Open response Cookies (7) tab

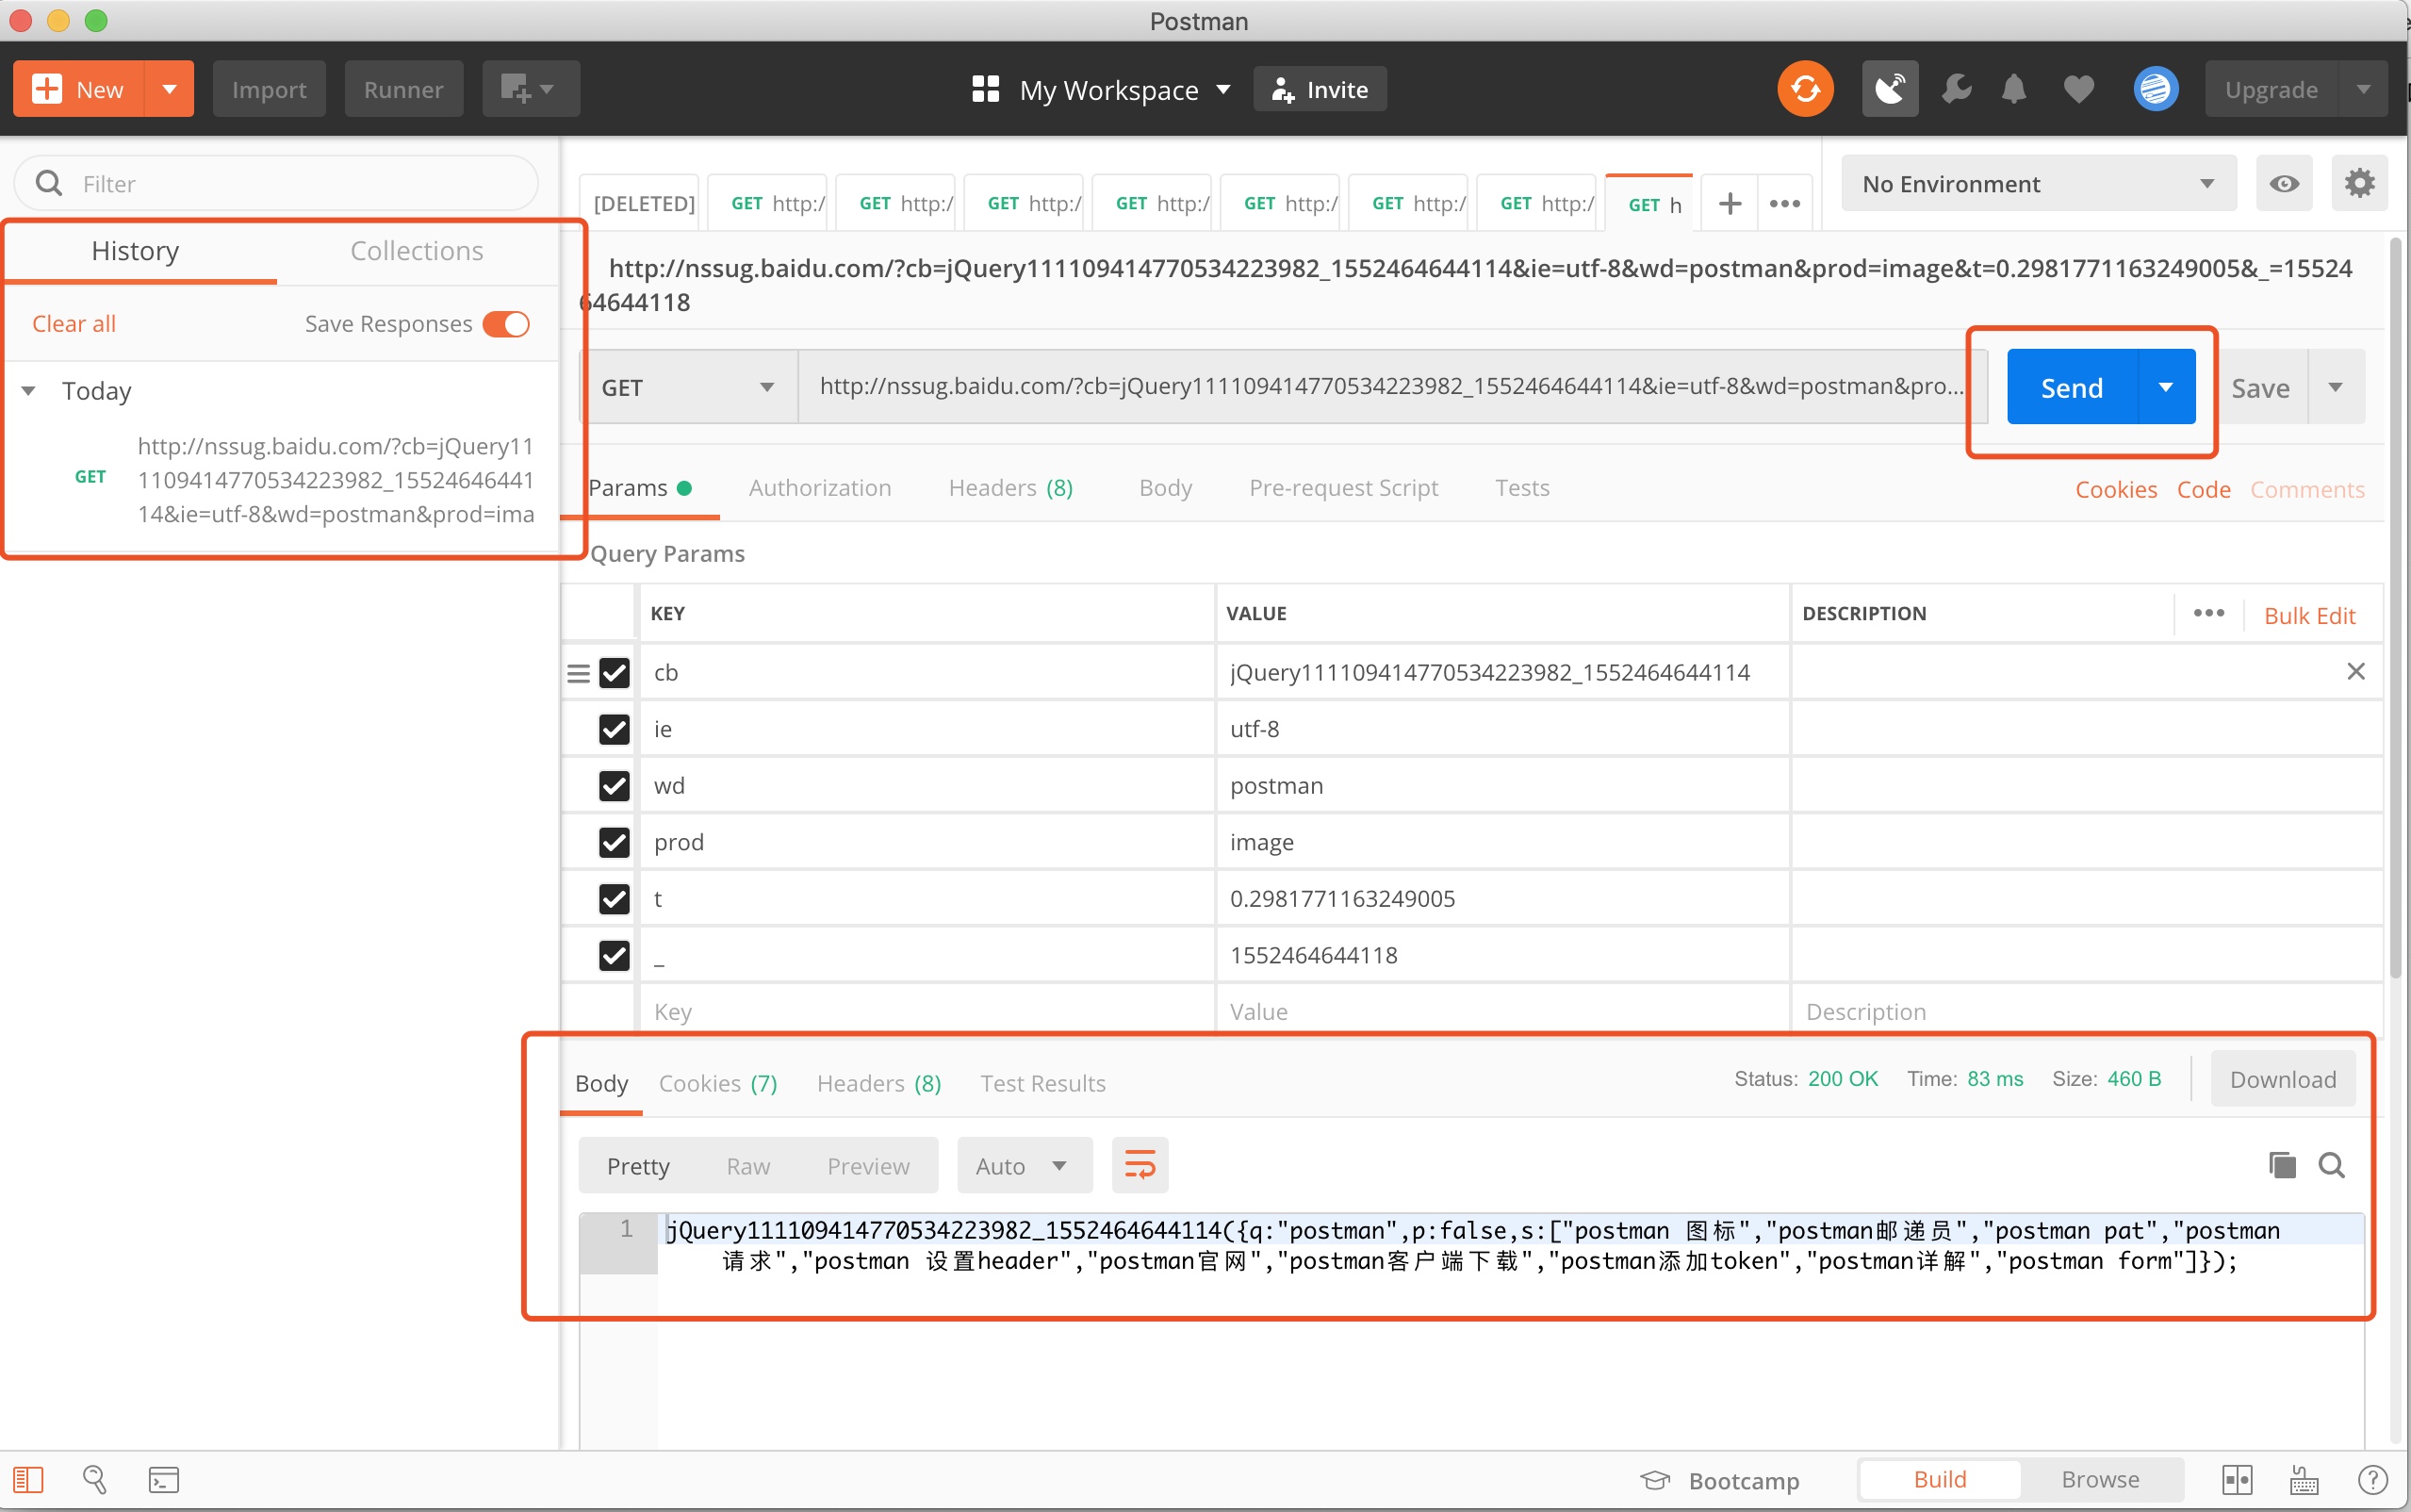(717, 1084)
